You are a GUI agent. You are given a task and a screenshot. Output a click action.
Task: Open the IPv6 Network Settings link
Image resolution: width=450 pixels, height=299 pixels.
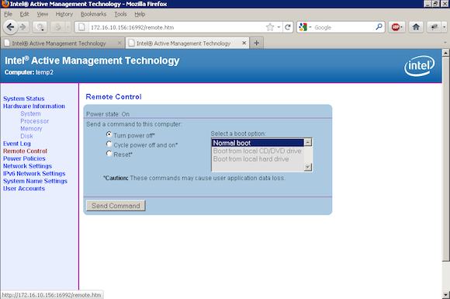(34, 173)
